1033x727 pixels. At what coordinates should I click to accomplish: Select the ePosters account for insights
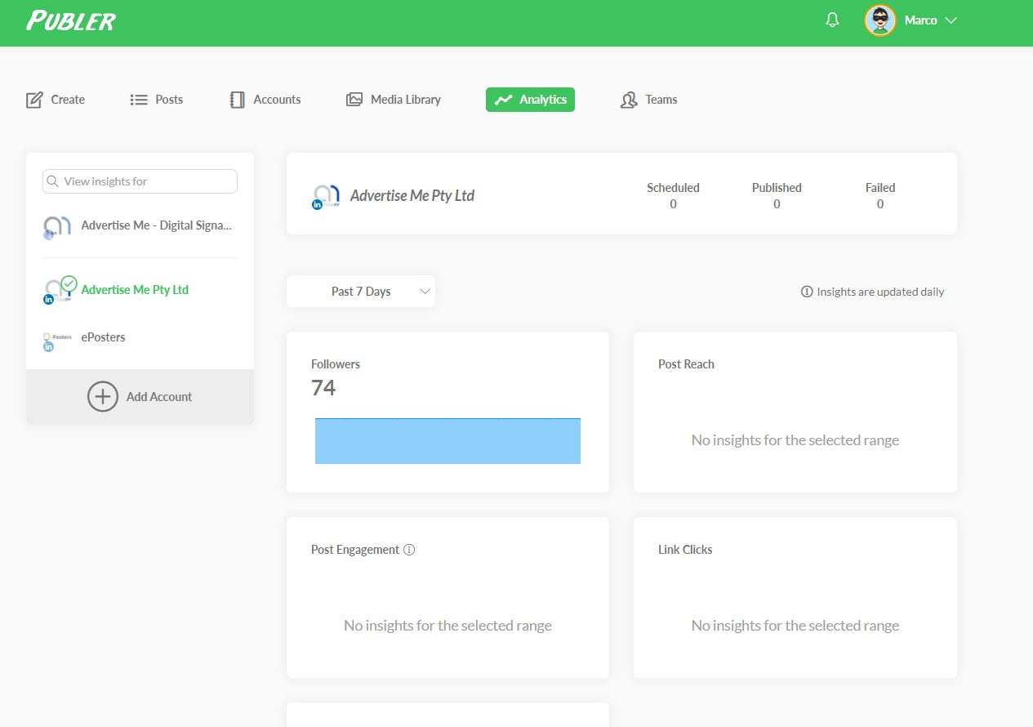(103, 337)
